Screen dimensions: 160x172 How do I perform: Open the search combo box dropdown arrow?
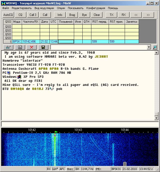pyautogui.click(x=149, y=47)
